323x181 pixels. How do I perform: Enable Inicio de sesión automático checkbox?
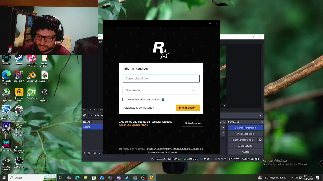tap(124, 100)
